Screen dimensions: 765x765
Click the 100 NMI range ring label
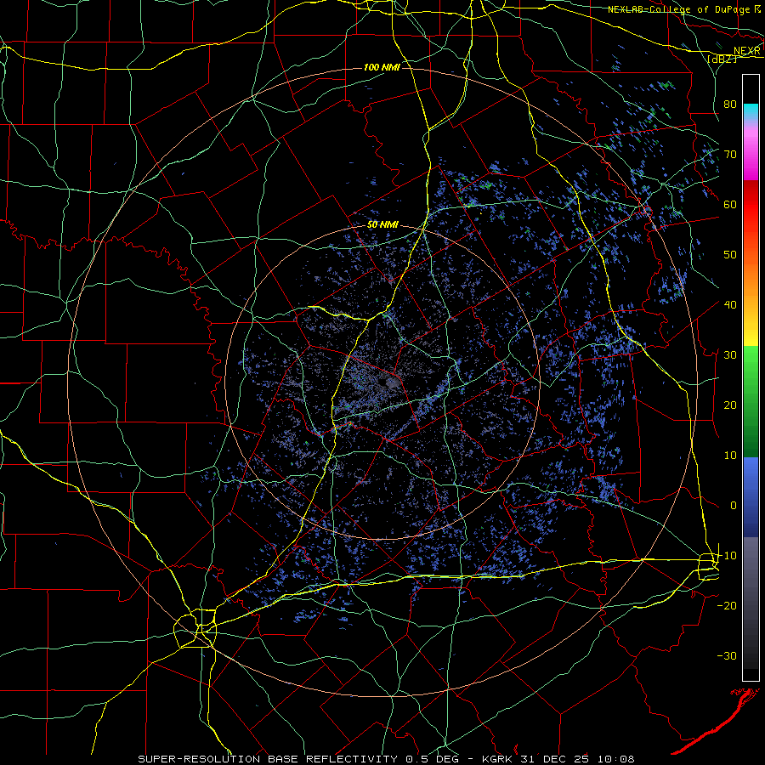[382, 67]
